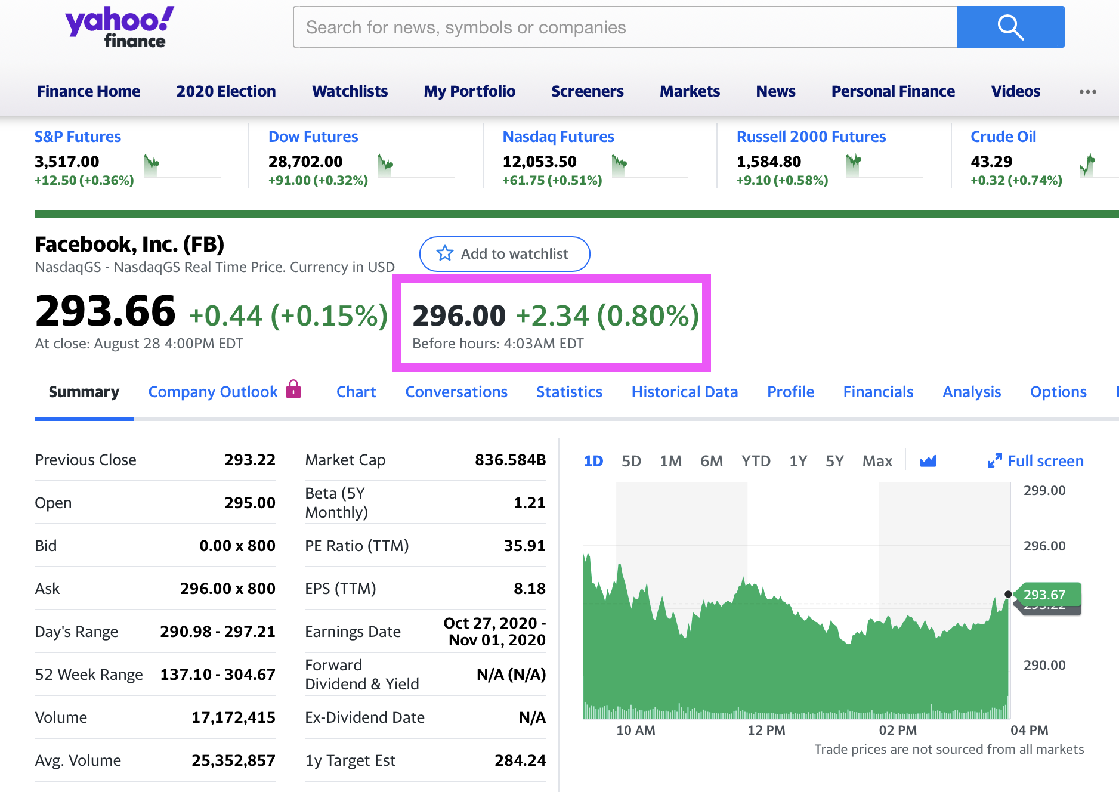Click the Dow Futures mini sparkline chart
Viewport: 1119px width, 792px height.
pos(416,166)
